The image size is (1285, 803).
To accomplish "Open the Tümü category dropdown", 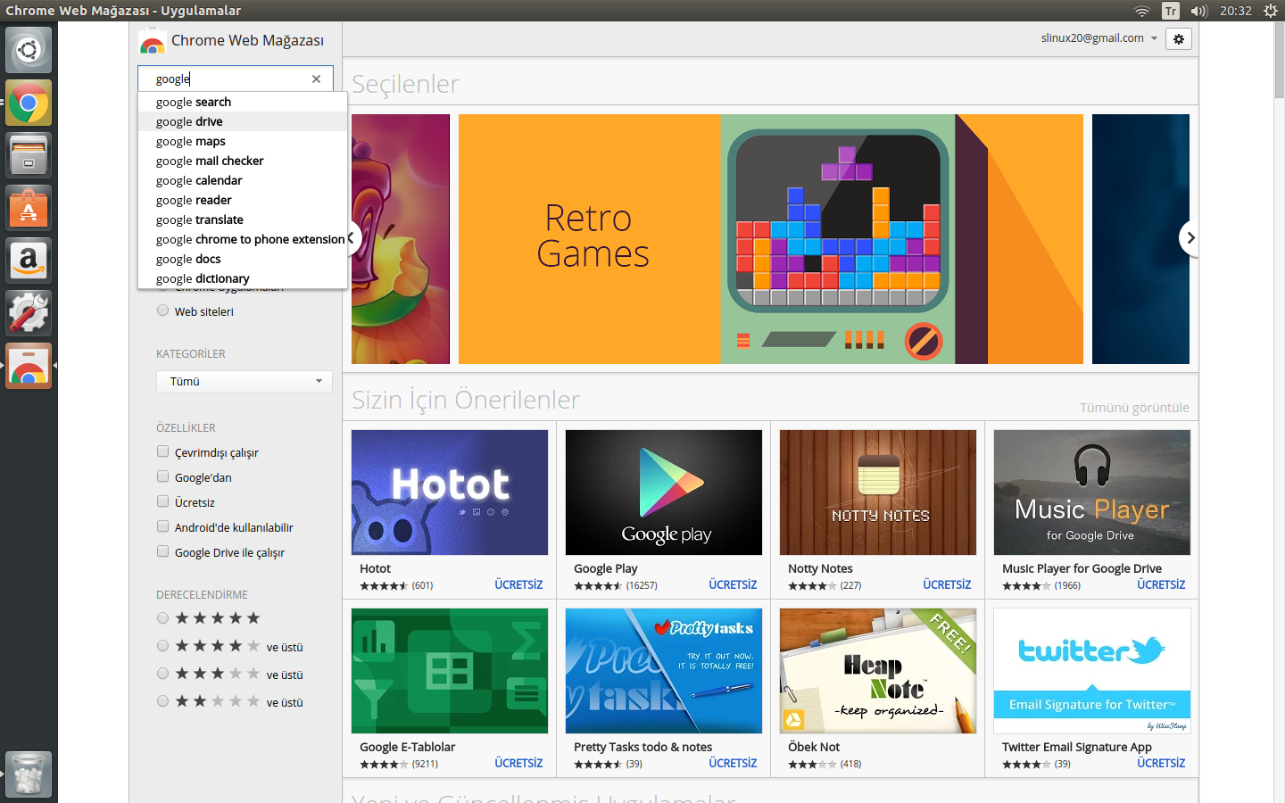I will tap(245, 381).
